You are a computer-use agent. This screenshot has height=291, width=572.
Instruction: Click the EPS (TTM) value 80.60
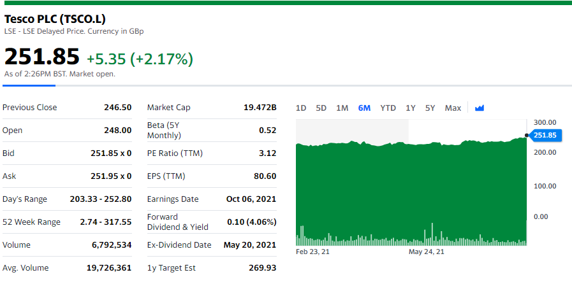click(x=265, y=176)
